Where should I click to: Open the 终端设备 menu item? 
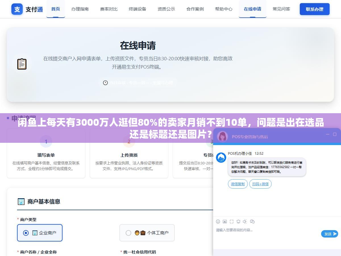pyautogui.click(x=138, y=9)
